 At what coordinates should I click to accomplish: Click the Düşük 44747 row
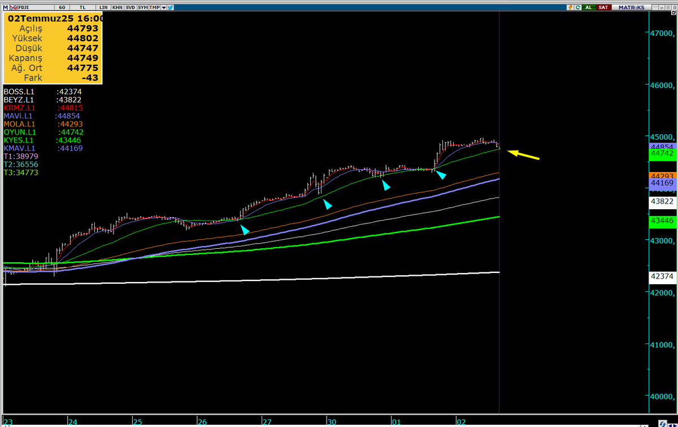(x=53, y=48)
